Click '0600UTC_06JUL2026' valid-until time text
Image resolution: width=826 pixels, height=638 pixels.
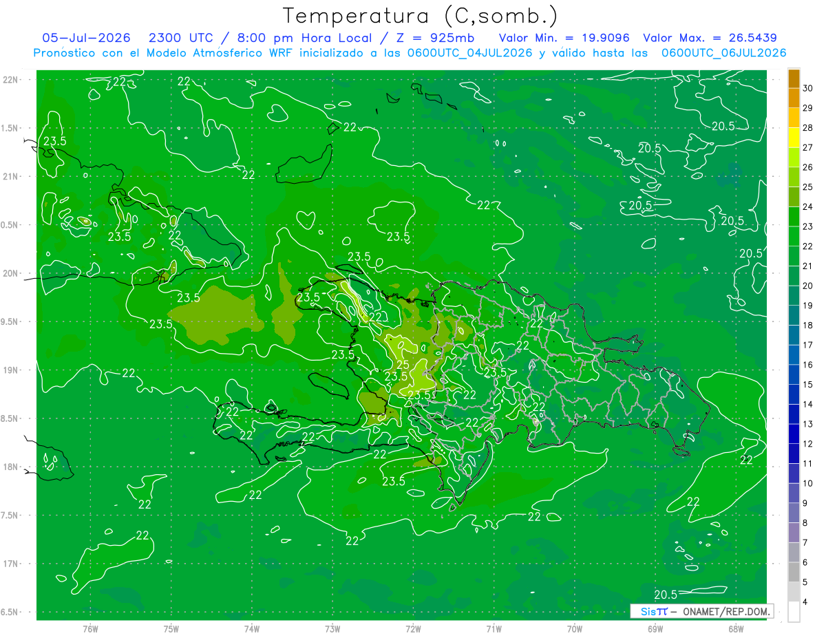[x=723, y=53]
